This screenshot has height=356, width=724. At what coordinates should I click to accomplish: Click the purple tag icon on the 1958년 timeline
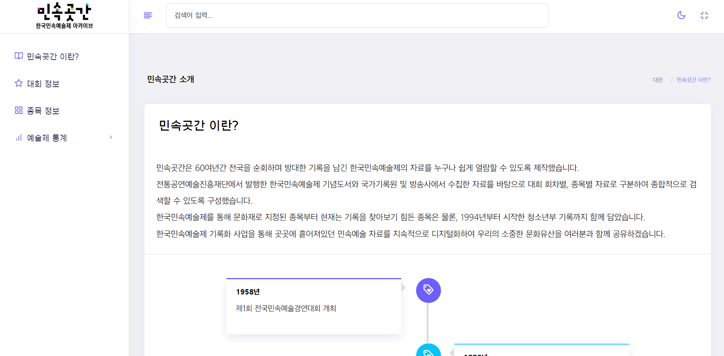click(428, 290)
